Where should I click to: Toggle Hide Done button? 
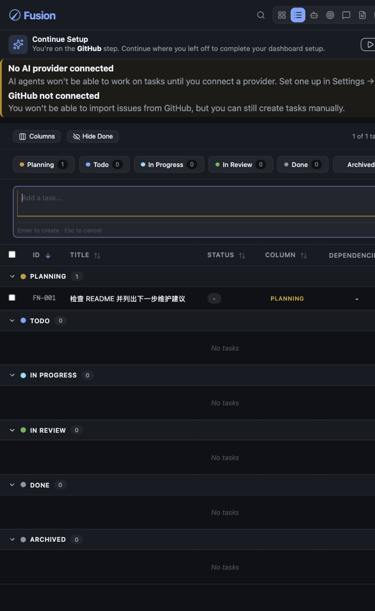(x=93, y=136)
